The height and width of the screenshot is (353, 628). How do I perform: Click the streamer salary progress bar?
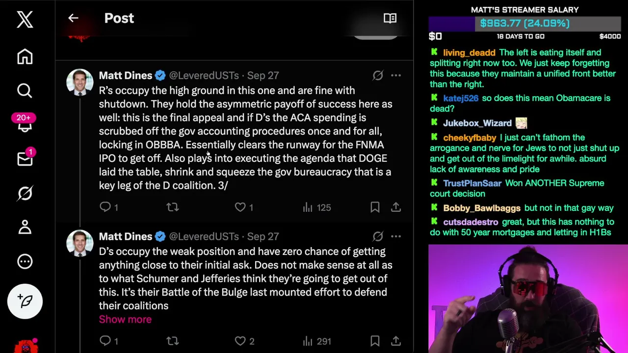point(524,24)
